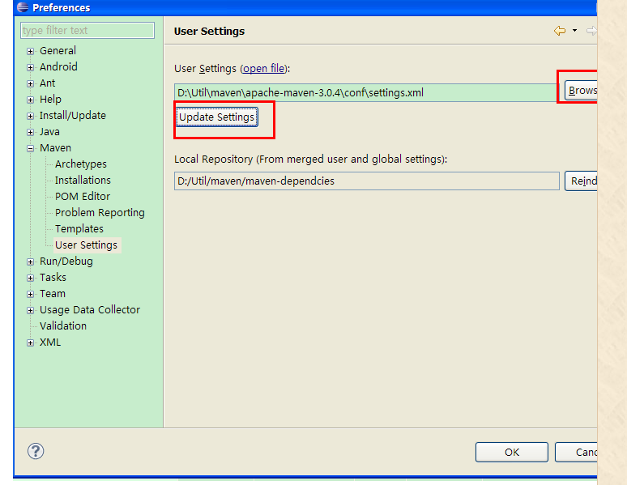The image size is (627, 485).
Task: Expand the Android tree node
Action: 31,67
